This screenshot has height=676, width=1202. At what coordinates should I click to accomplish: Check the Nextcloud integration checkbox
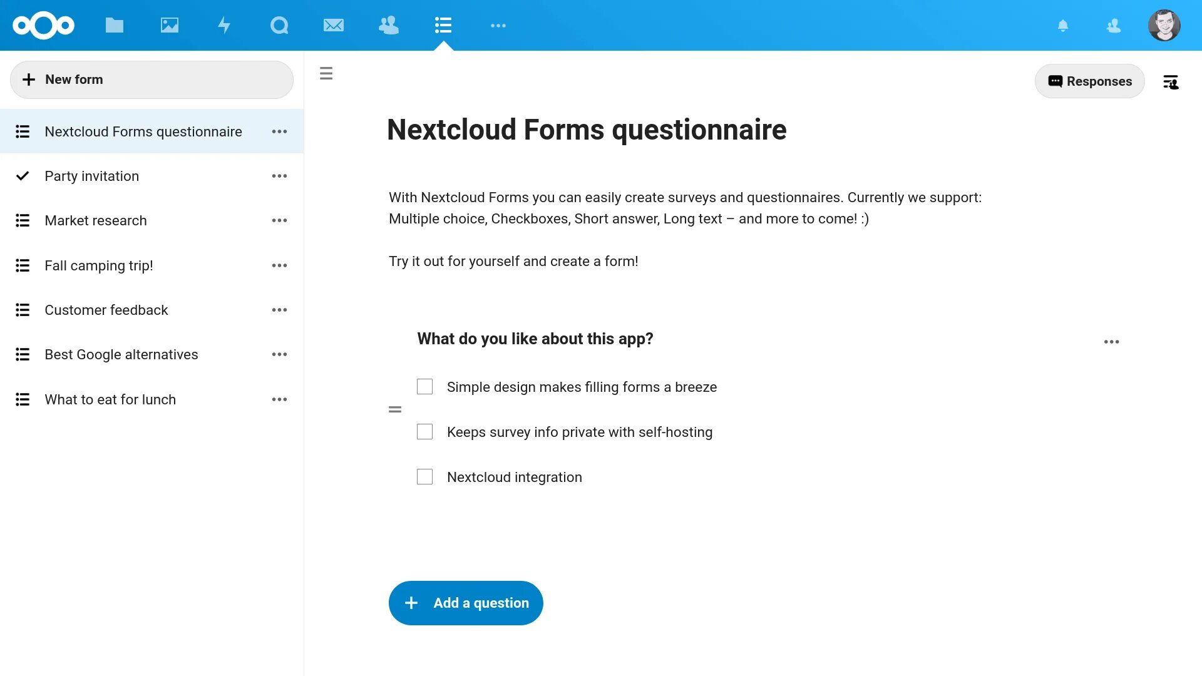[x=424, y=476]
